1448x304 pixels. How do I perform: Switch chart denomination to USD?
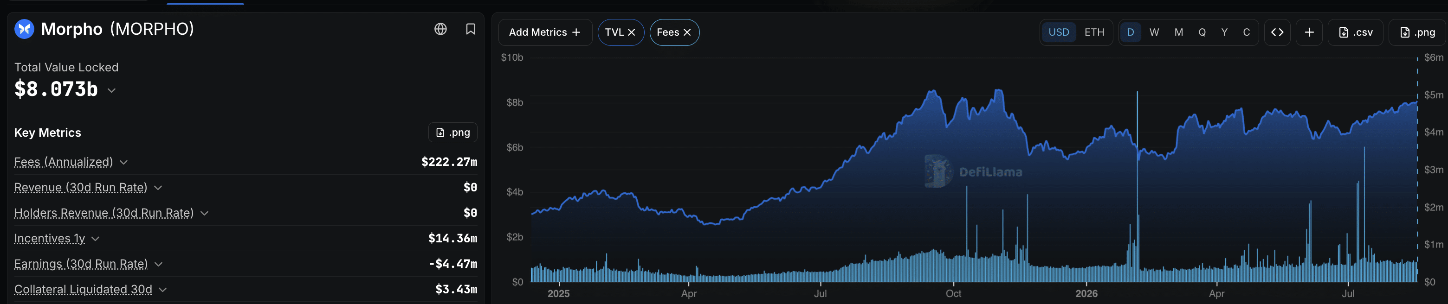1059,32
